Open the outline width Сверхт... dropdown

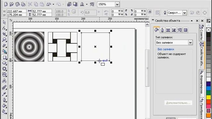pos(185,13)
